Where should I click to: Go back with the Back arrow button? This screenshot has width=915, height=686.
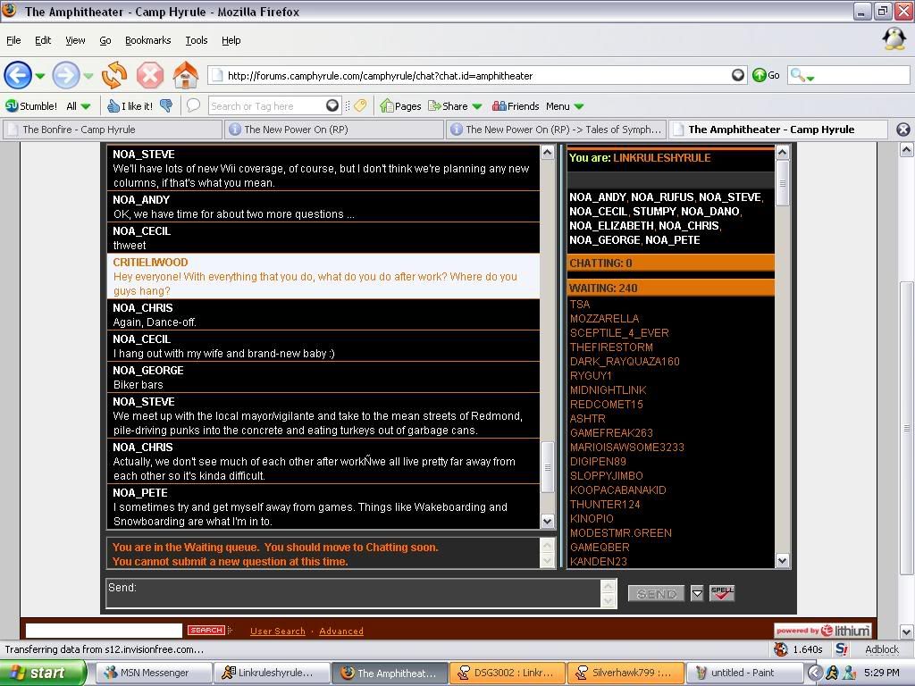[18, 75]
